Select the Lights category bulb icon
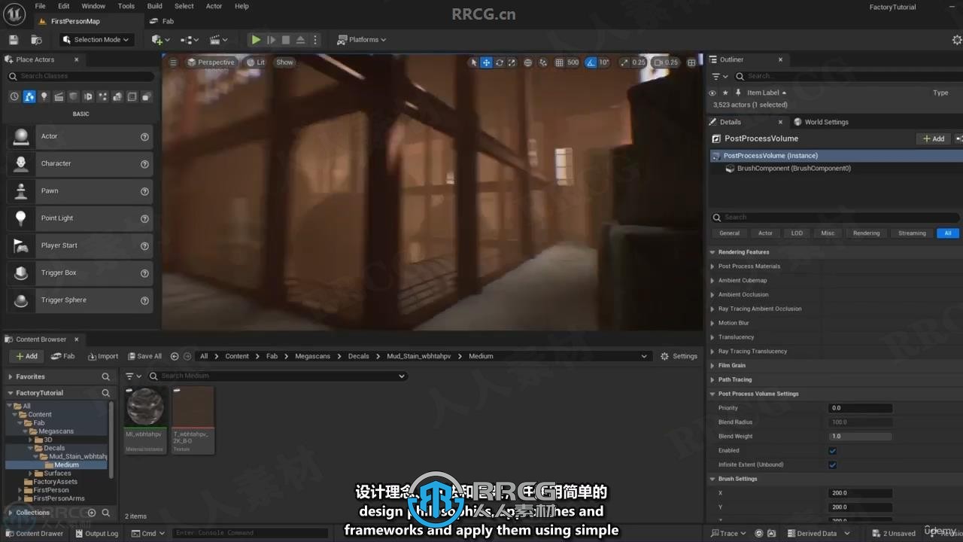Image resolution: width=963 pixels, height=542 pixels. coord(44,96)
